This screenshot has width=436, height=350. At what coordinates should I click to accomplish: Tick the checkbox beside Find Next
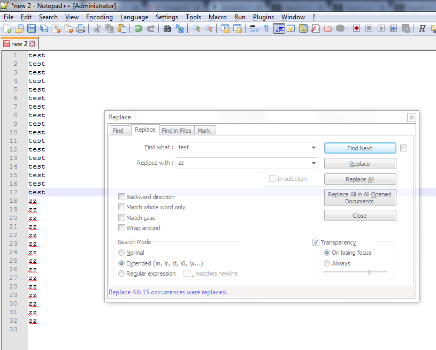point(403,148)
